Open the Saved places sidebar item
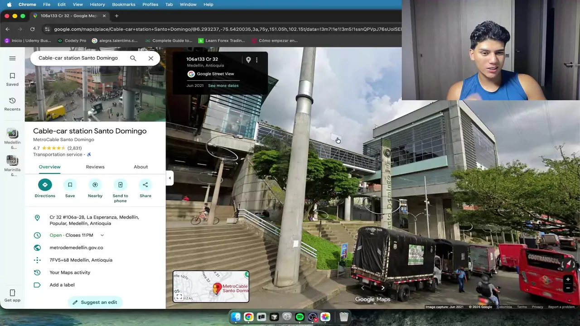 point(12,79)
